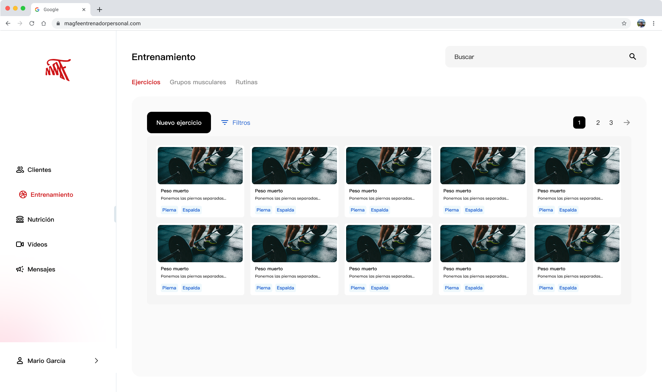Switch to Grupos musculares tab
The height and width of the screenshot is (392, 662).
point(198,82)
